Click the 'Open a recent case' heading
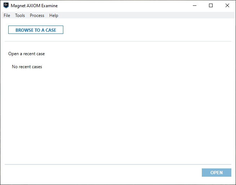 click(x=27, y=54)
